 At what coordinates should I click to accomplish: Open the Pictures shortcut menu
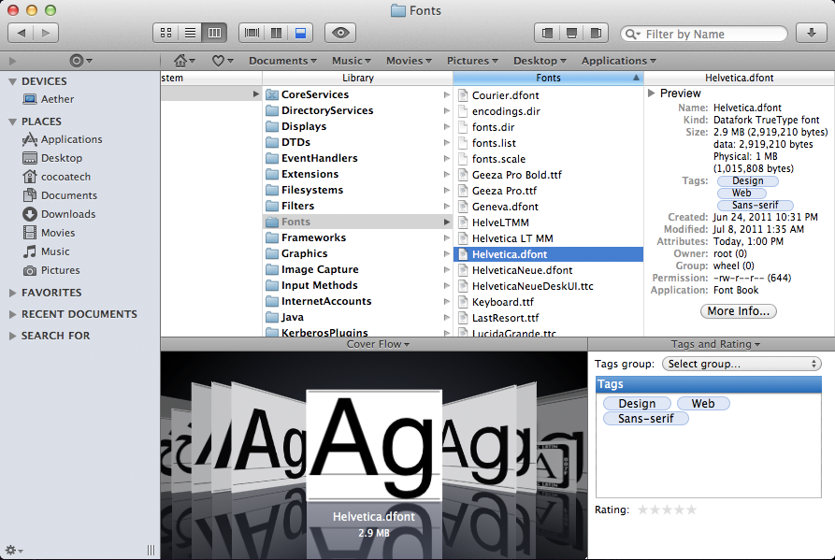click(472, 61)
